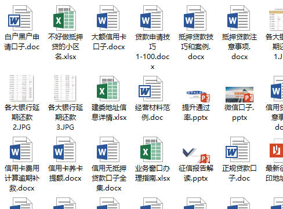Click the 微信口子.pptx presentation icon
Viewport: 283px width, 209px height.
click(x=240, y=94)
